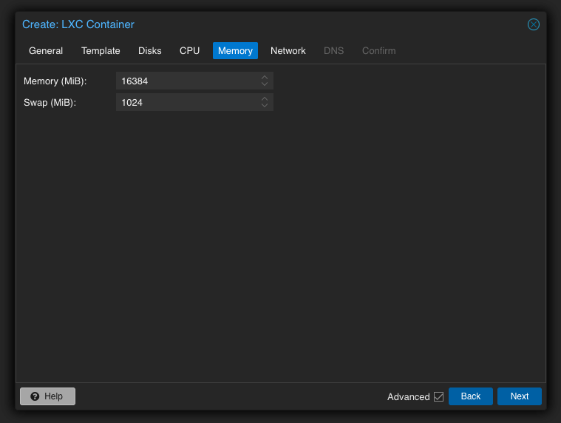Click the greyed-out DNS tab
This screenshot has width=561, height=423.
pyautogui.click(x=333, y=51)
